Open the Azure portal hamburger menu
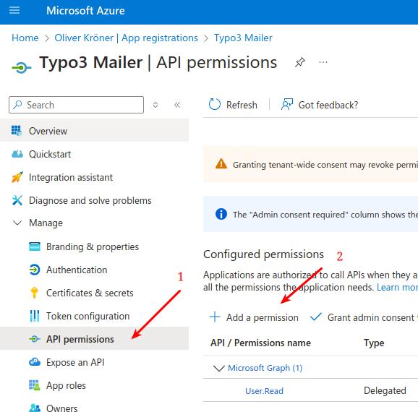The image size is (418, 412). pos(14,10)
